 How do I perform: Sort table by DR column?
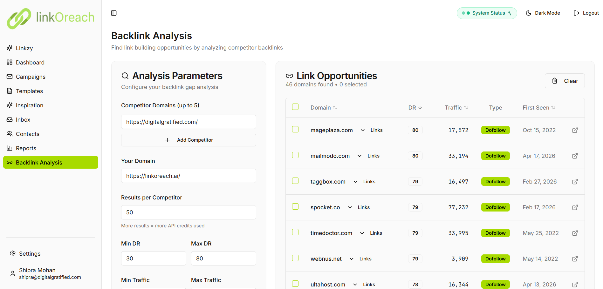pyautogui.click(x=415, y=108)
